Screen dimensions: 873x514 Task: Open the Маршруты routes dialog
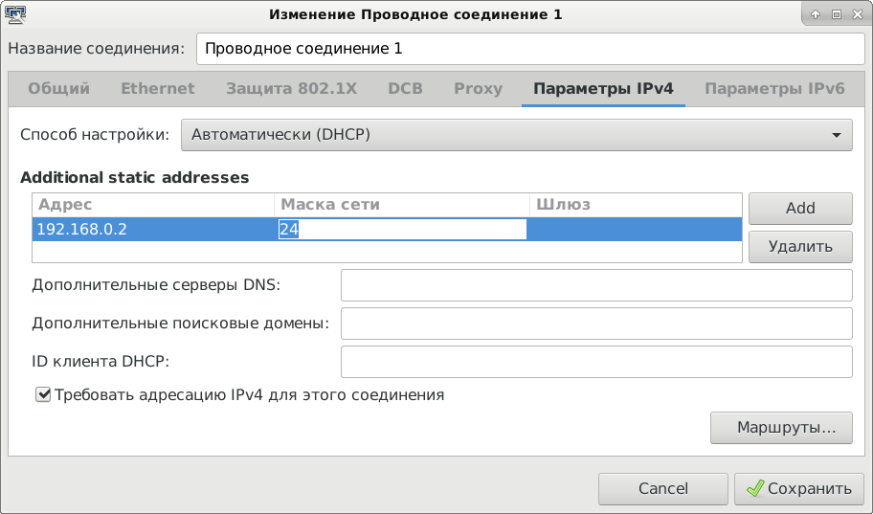781,427
